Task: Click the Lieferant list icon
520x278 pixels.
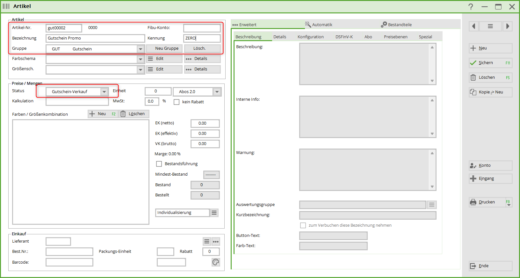Action: click(x=207, y=242)
